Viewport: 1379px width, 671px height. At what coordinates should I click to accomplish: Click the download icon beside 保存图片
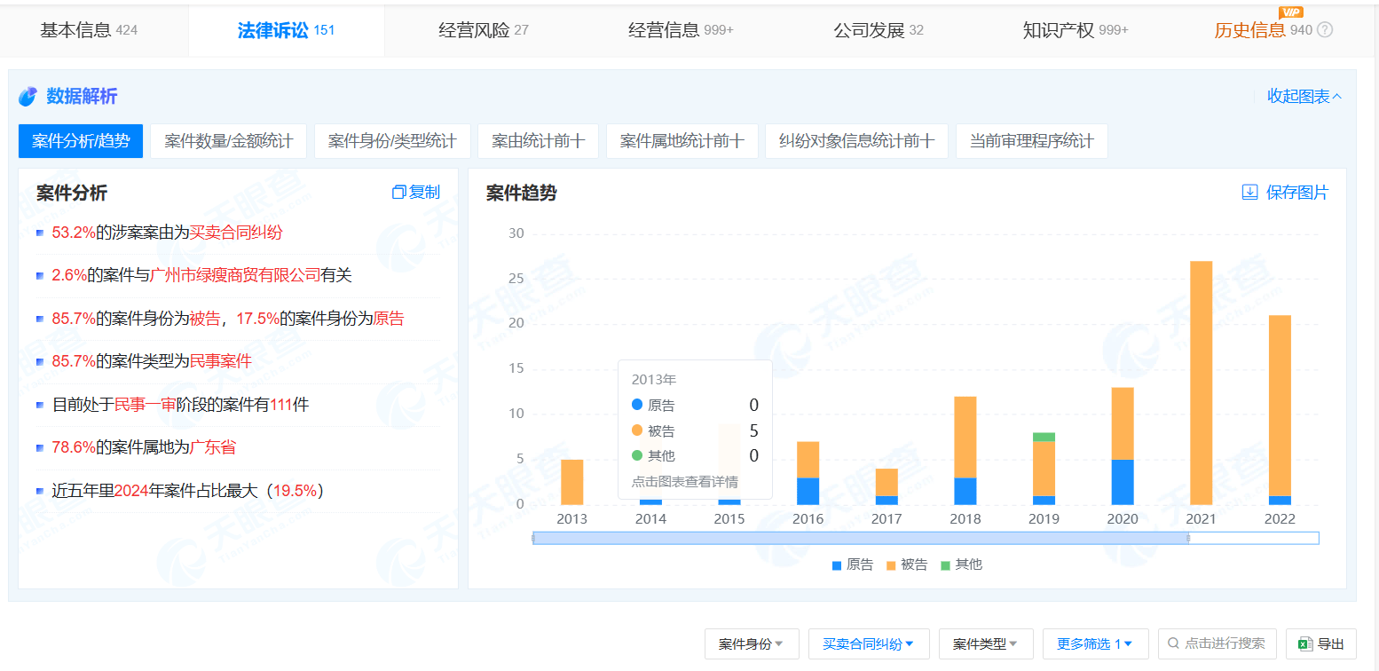(x=1249, y=193)
